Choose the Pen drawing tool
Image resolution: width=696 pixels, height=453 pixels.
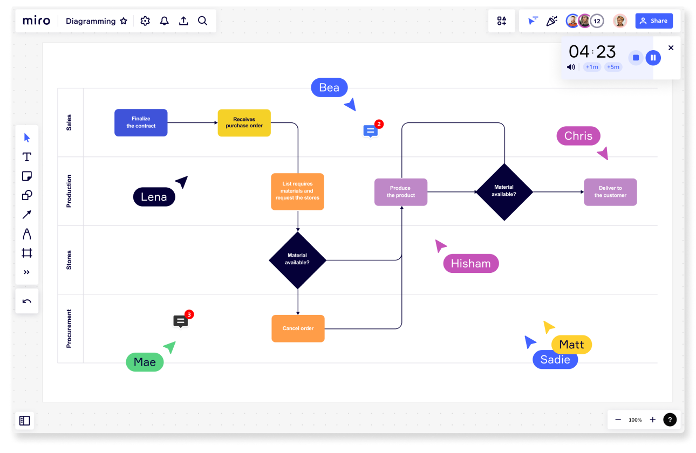pos(26,234)
